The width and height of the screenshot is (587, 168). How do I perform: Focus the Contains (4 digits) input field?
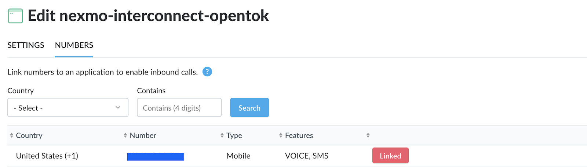(179, 108)
